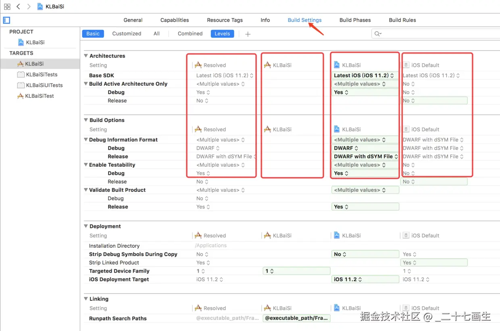Show Customized build settings

click(x=127, y=34)
